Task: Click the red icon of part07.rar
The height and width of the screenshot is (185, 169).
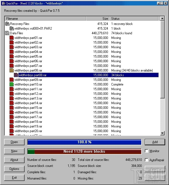Action: (x=11, y=66)
